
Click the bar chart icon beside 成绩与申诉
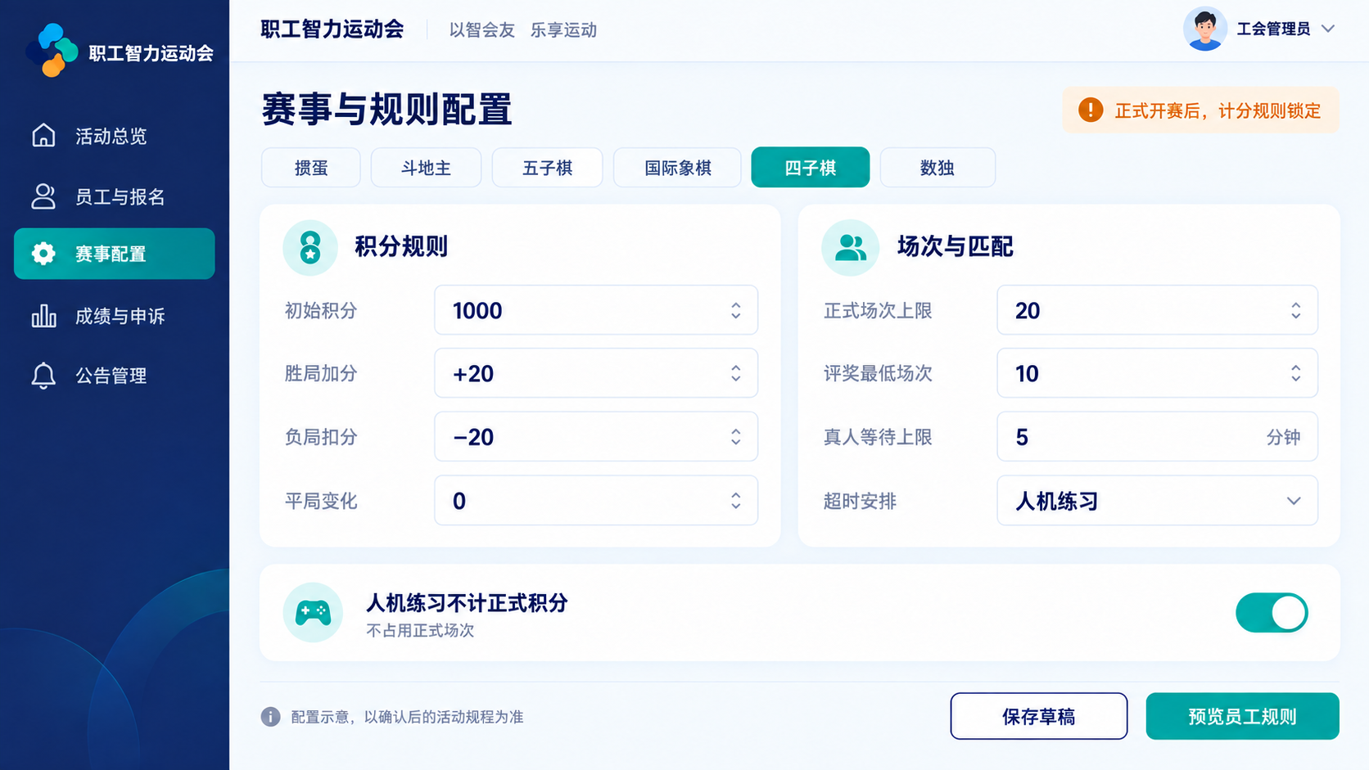(43, 316)
